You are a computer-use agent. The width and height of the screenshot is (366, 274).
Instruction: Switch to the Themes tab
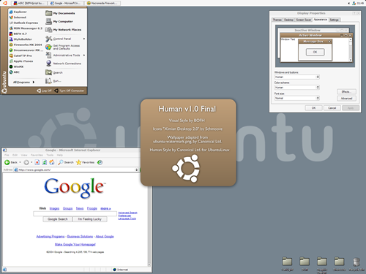coord(277,20)
